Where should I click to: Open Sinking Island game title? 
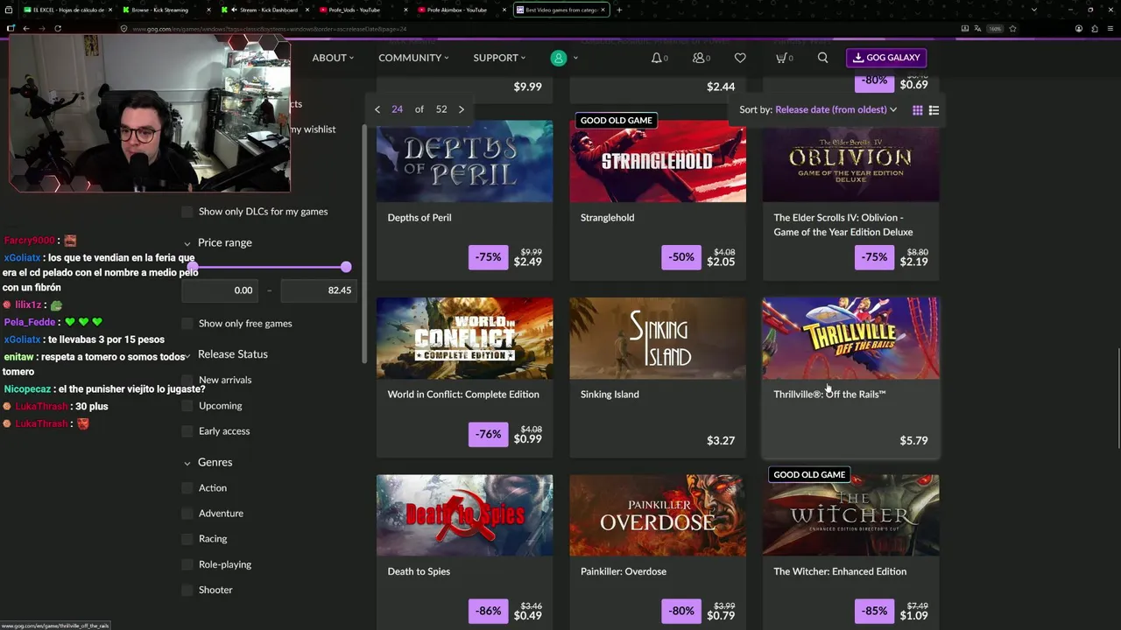[610, 395]
